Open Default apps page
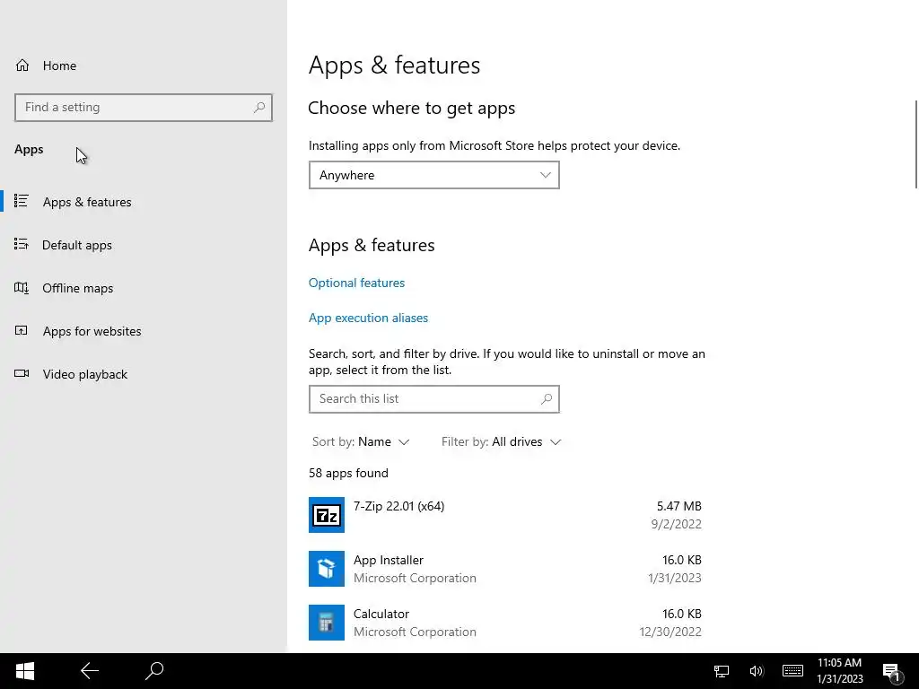This screenshot has width=919, height=689. [77, 245]
